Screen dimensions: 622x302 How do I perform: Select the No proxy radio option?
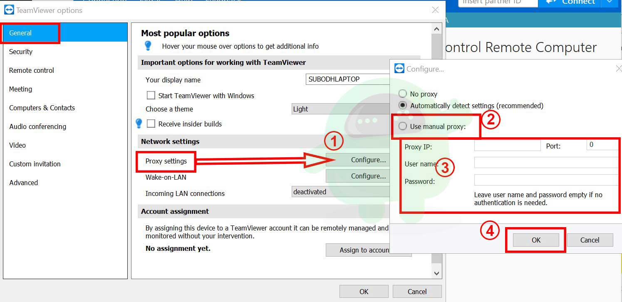pos(402,94)
